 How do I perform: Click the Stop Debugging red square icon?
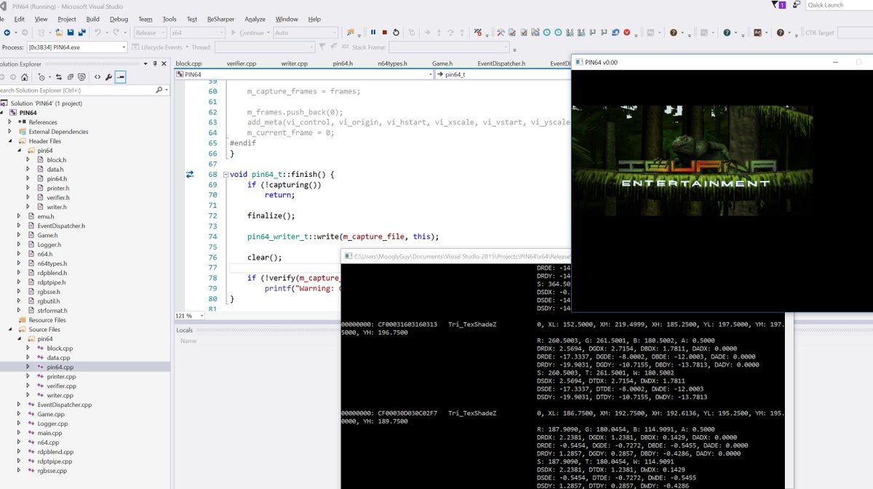pos(384,33)
